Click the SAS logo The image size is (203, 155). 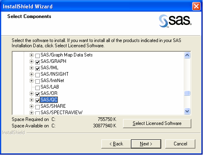click(175, 21)
